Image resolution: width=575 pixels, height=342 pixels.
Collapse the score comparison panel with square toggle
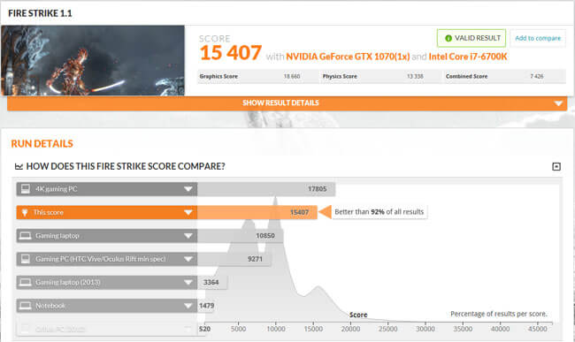[556, 167]
